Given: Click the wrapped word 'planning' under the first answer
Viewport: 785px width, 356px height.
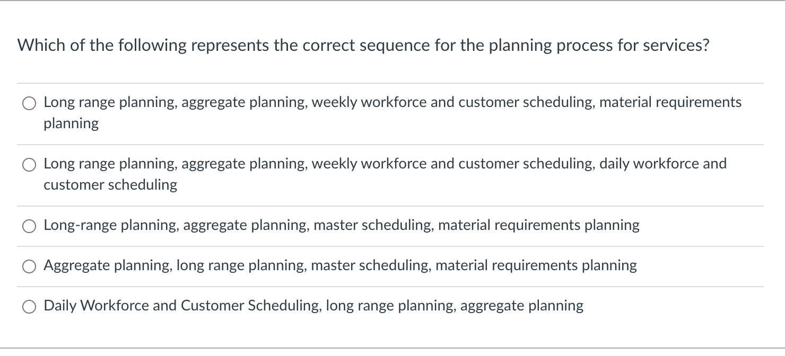Looking at the screenshot, I should (x=71, y=124).
